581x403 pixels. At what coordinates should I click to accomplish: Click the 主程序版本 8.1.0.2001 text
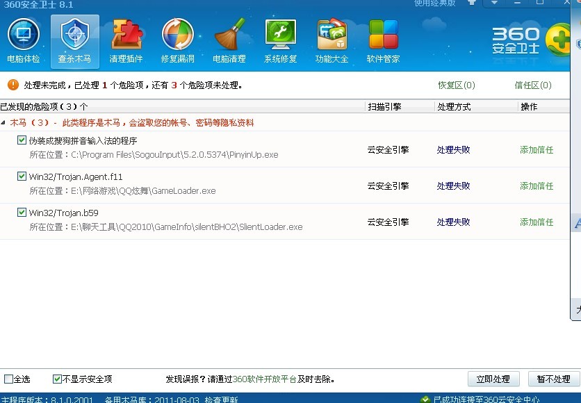pos(47,400)
